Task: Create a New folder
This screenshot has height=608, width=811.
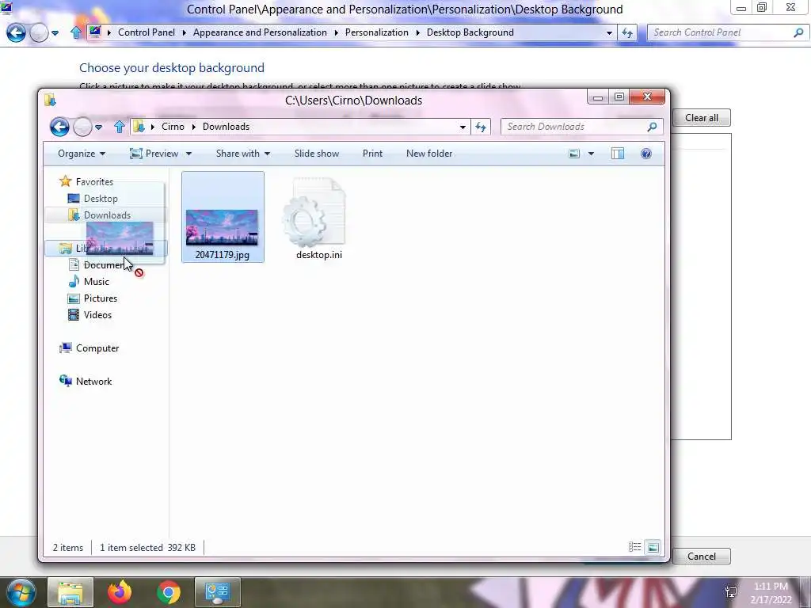Action: (429, 154)
